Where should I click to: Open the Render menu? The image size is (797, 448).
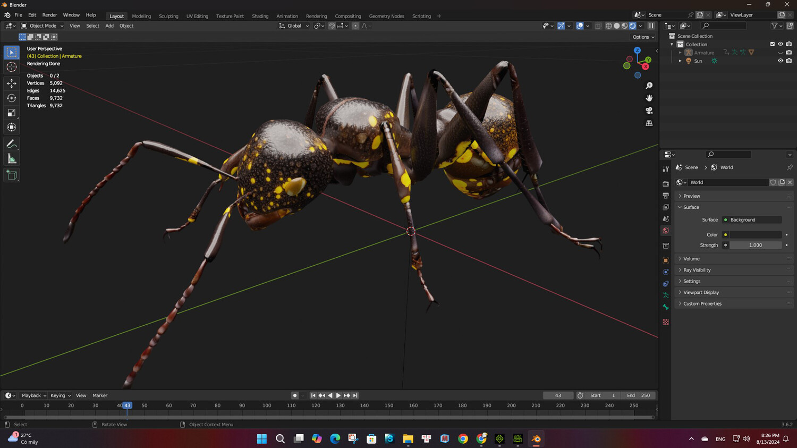coord(49,15)
